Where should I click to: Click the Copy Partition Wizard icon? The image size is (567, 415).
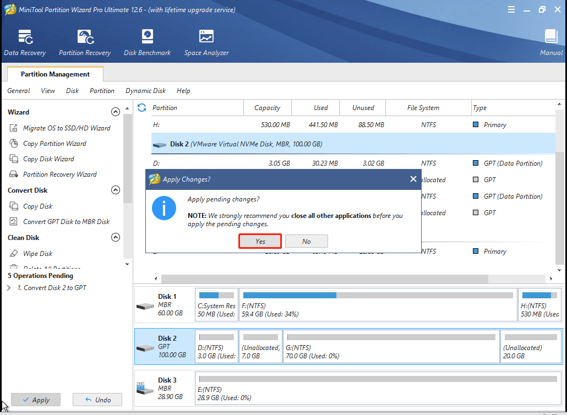click(13, 144)
